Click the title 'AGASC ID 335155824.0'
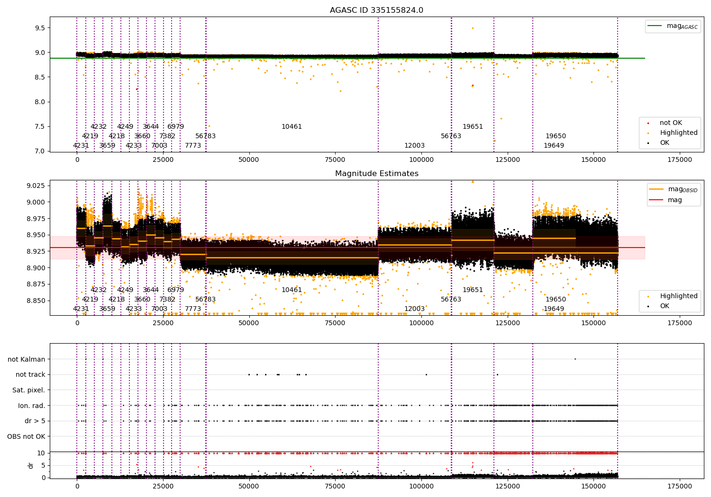The height and width of the screenshot is (497, 711). (x=376, y=10)
